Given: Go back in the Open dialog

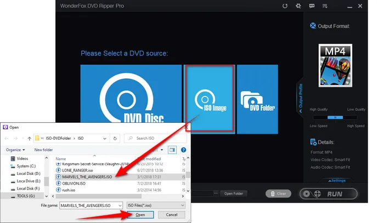Looking at the screenshot, I should click(x=7, y=139).
